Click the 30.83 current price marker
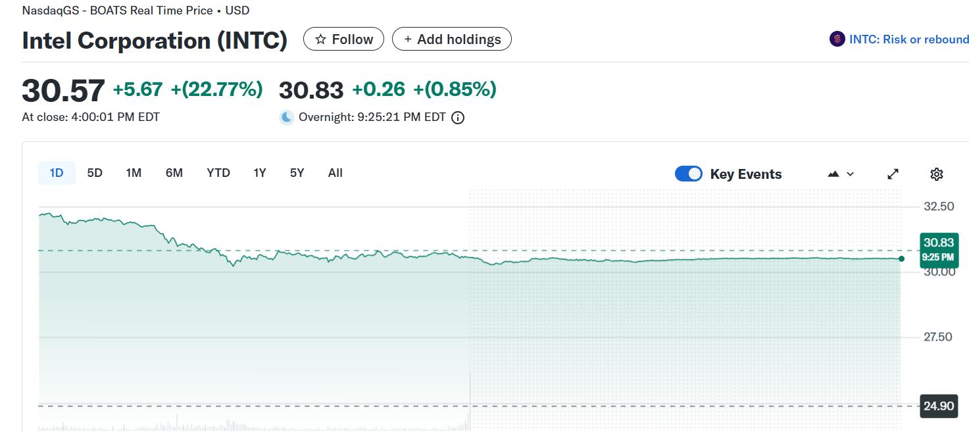The image size is (969, 432). coord(938,249)
